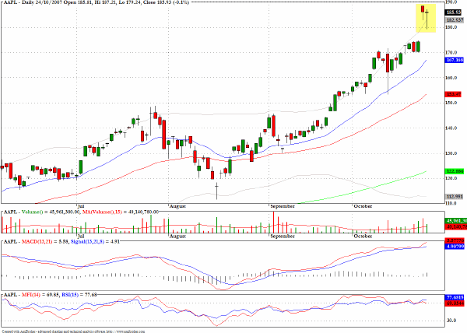Click the 110.0 price axis label
Image resolution: width=467 pixels, height=333 pixels.
(451, 204)
